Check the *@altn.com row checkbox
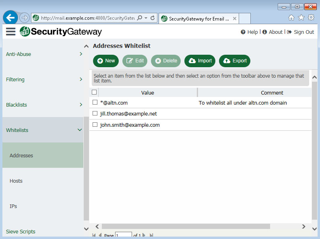 coord(95,102)
